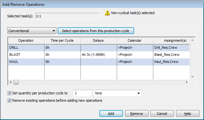Click the vertical scrollbar down arrow
This screenshot has height=120, width=204.
192,77
